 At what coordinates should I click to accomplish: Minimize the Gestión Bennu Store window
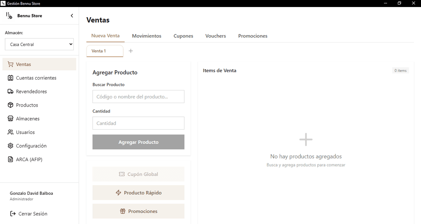pyautogui.click(x=386, y=3)
